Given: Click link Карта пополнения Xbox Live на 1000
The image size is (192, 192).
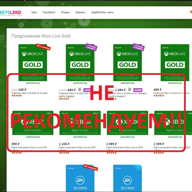Looking at the screenshot, I should [x=77, y=149].
